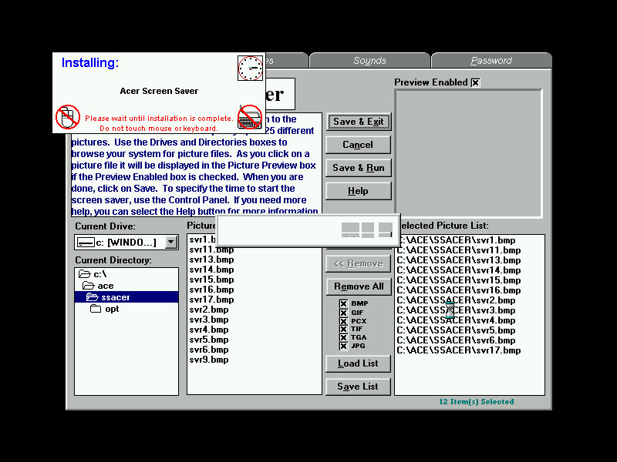This screenshot has height=462, width=617.
Task: Select the c:\ root folder icon
Action: click(x=85, y=274)
